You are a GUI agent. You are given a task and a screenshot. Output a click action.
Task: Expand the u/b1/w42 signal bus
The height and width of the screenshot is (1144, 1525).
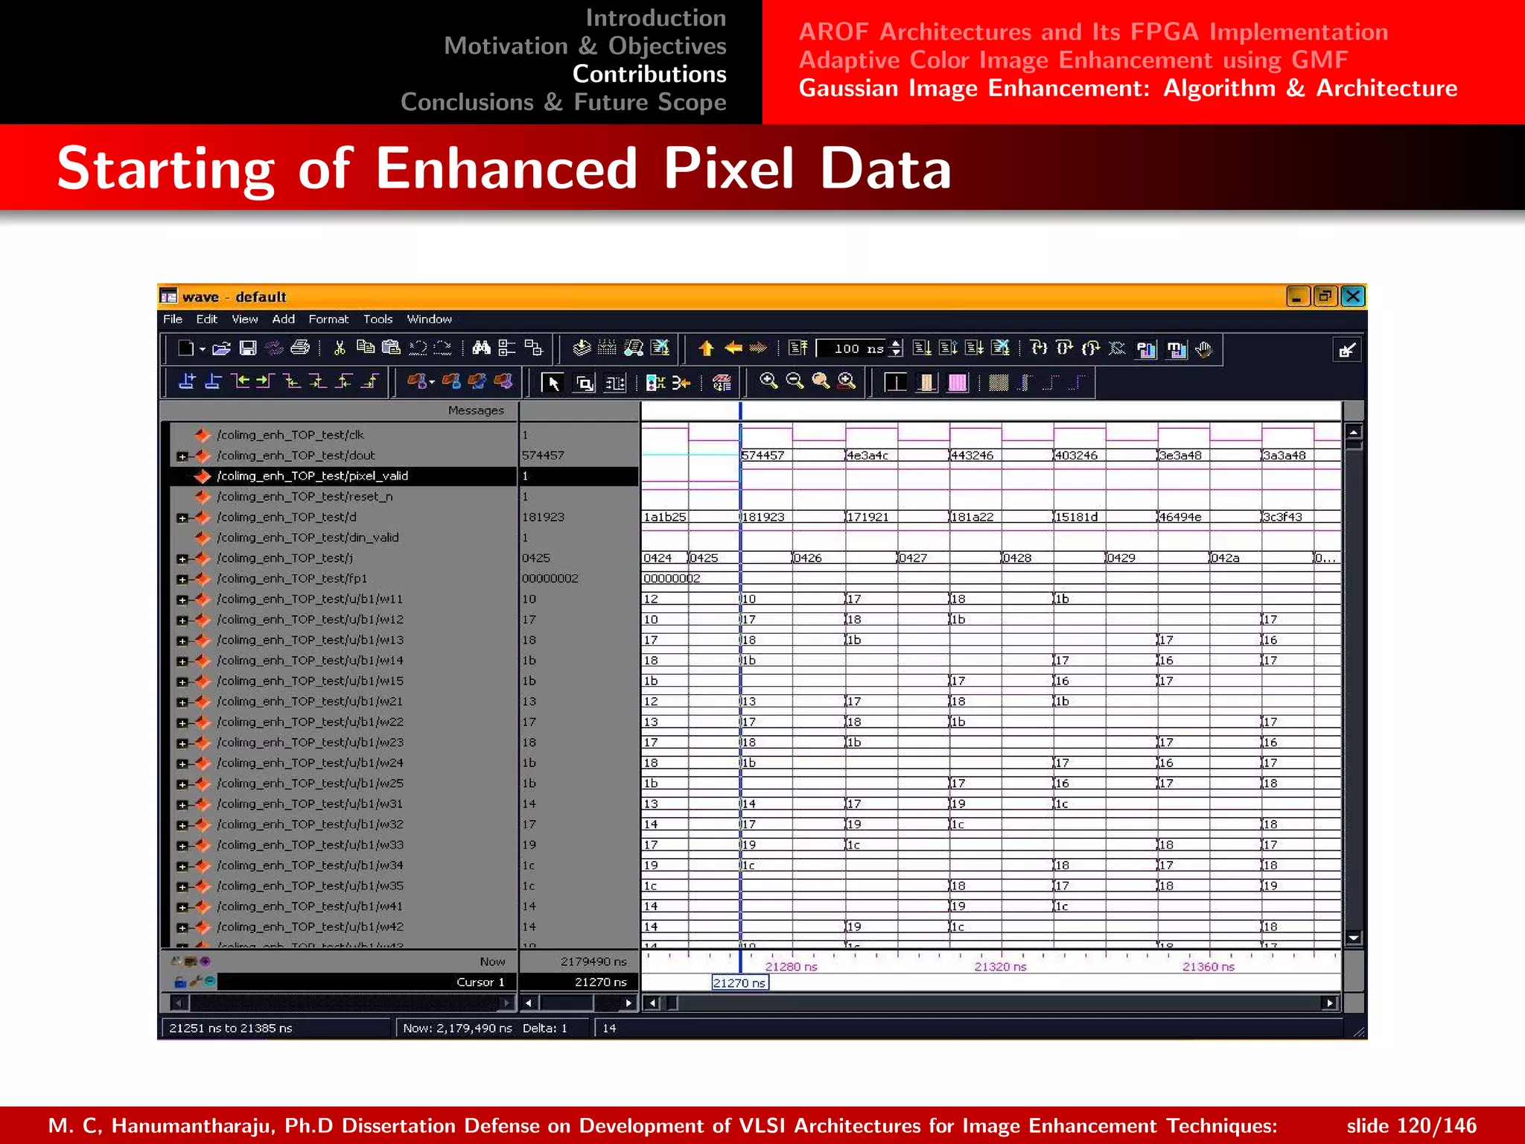(182, 927)
